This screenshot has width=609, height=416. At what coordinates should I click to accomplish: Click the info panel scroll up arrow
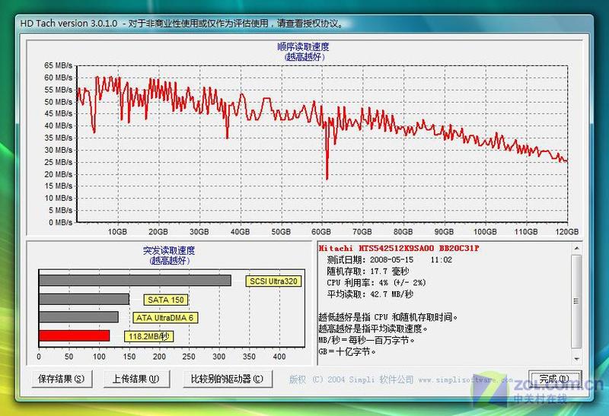[577, 248]
